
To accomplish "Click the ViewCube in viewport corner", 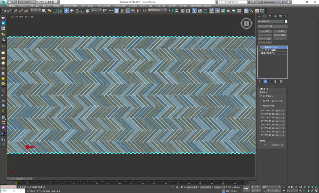I will 246,23.
